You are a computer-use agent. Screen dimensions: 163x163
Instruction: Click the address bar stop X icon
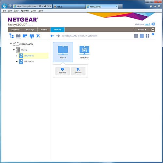point(50,6)
